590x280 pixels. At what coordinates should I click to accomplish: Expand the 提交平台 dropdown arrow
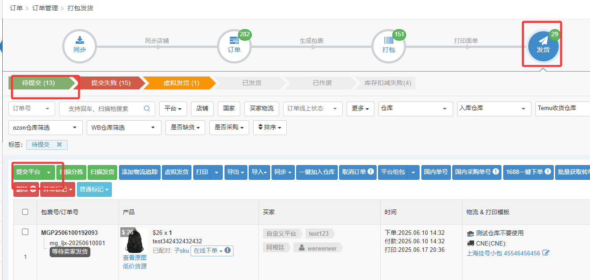tap(49, 172)
